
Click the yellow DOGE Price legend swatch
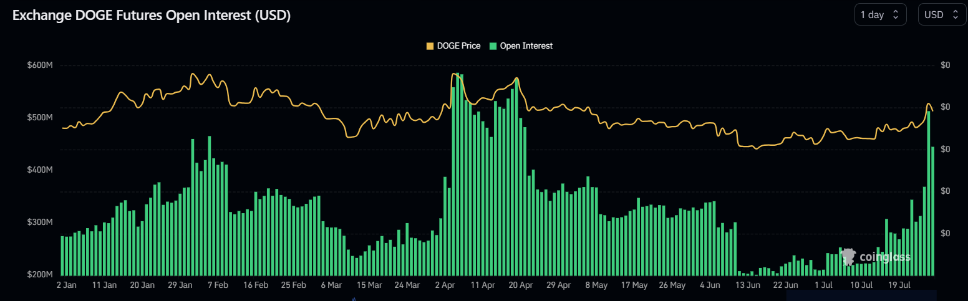[x=430, y=45]
